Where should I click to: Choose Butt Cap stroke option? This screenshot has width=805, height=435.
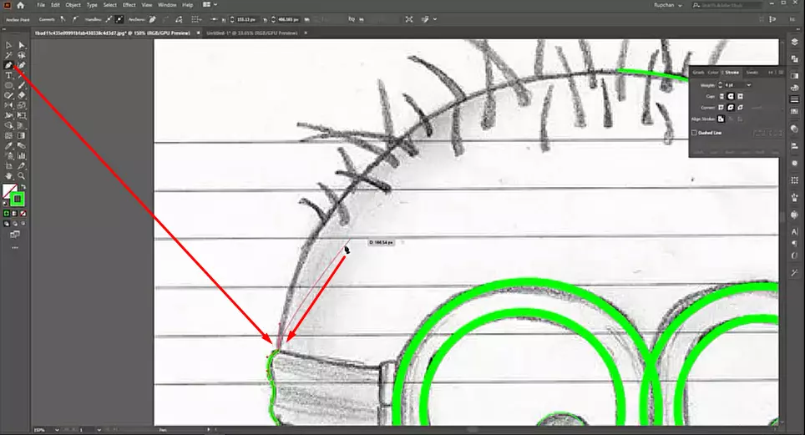tap(721, 96)
